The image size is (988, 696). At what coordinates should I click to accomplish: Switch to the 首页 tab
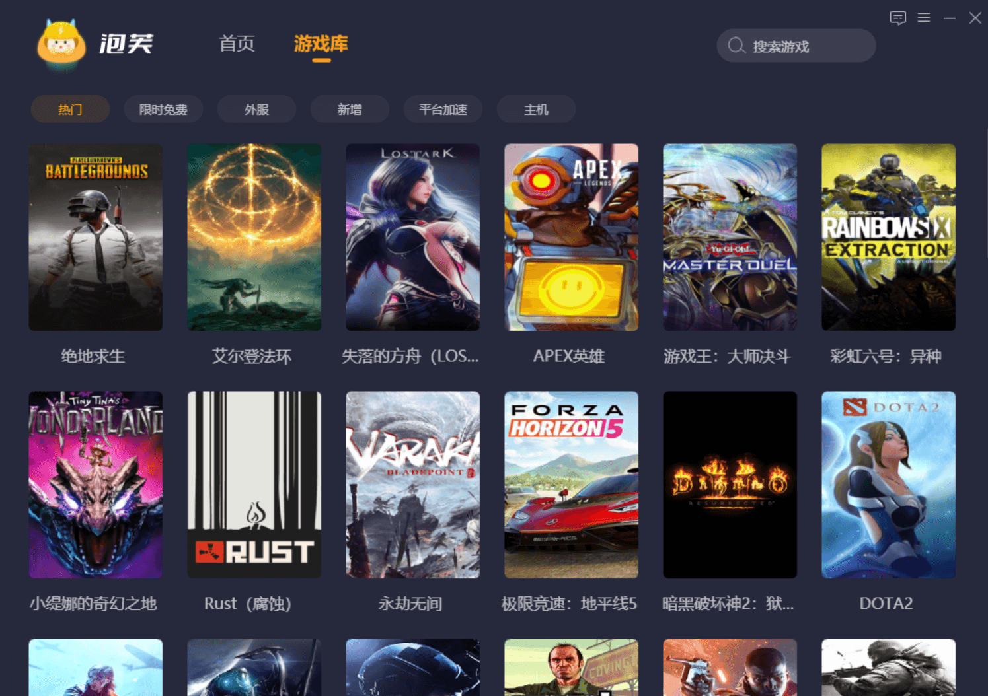click(237, 44)
